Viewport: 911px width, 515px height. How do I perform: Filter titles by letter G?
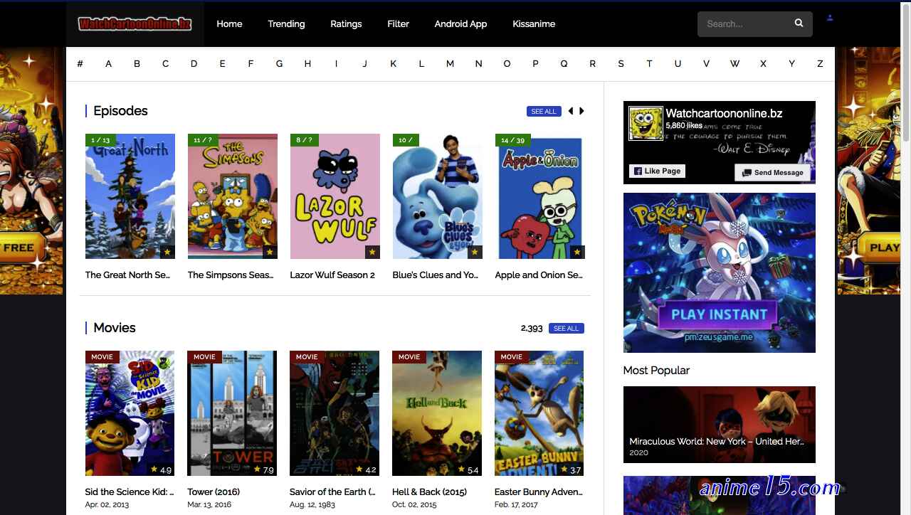279,63
